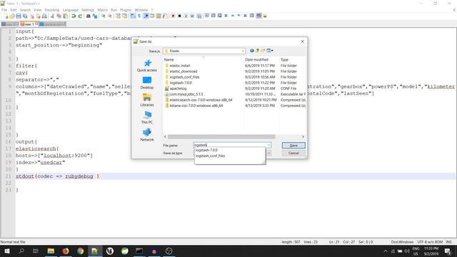
Task: Click the Zoom In toolbar icon
Action: click(103, 16)
